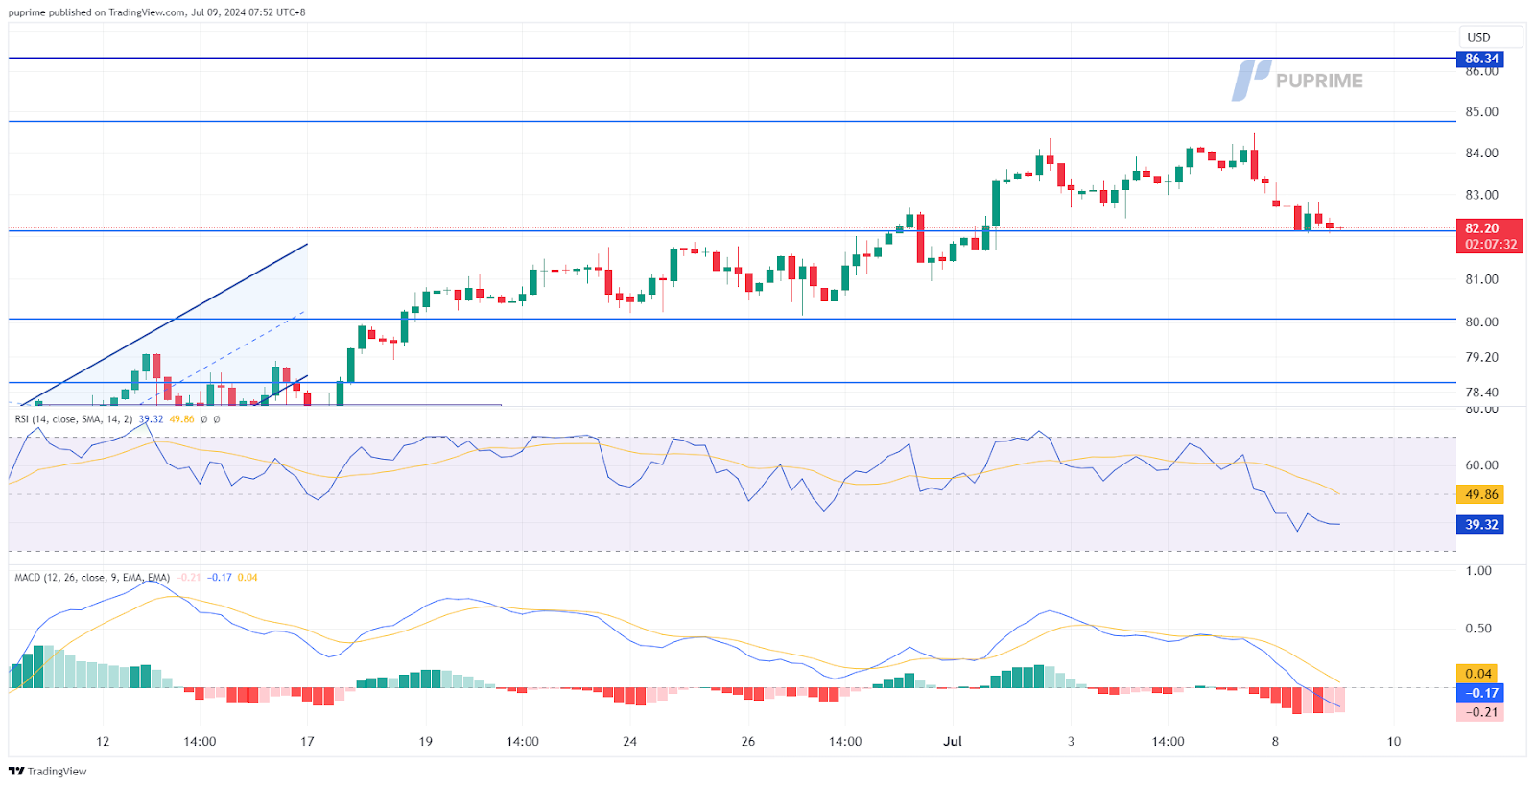This screenshot has height=786, width=1535.
Task: Click the MACD -0.17 value in legend
Action: pyautogui.click(x=220, y=578)
